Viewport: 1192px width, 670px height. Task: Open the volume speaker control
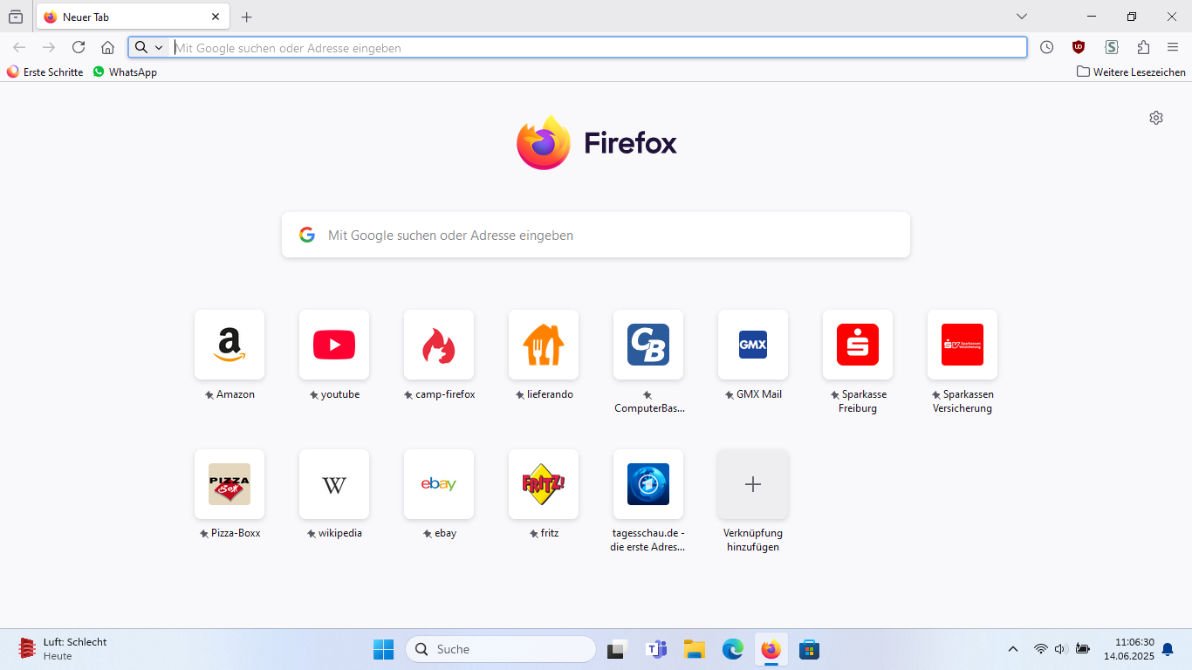point(1061,649)
